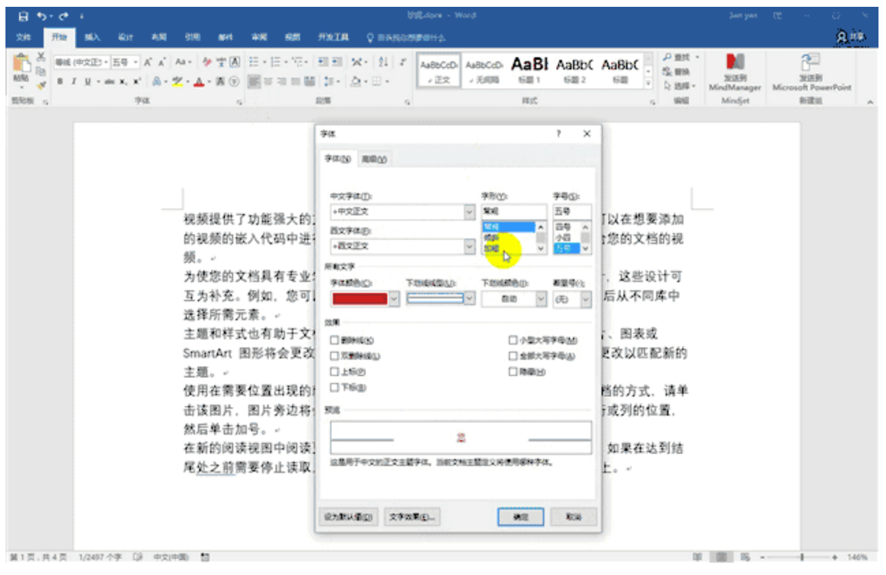
Task: Click the 共享 Share button
Action: pyautogui.click(x=851, y=37)
